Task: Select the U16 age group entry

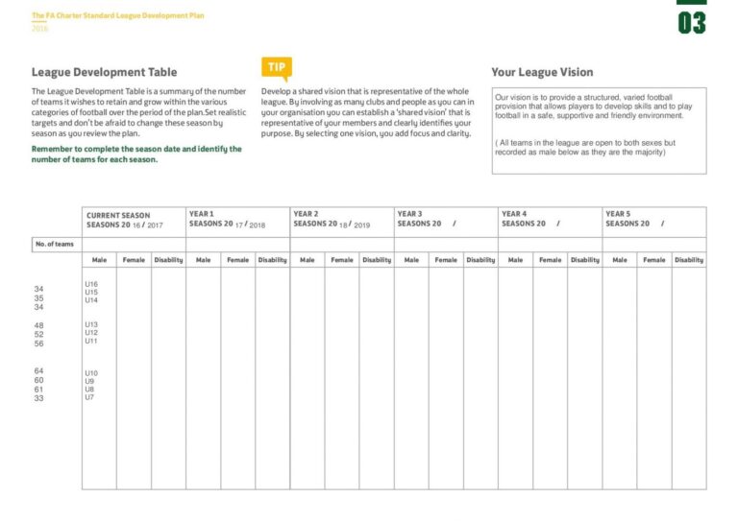Action: pos(91,284)
